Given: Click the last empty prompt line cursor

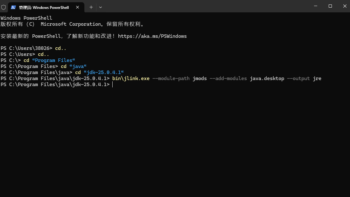Looking at the screenshot, I should (113, 85).
